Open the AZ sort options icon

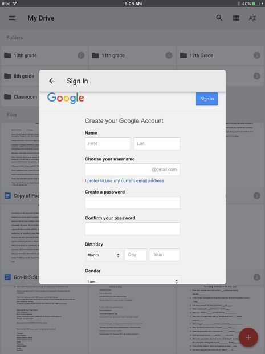[252, 18]
